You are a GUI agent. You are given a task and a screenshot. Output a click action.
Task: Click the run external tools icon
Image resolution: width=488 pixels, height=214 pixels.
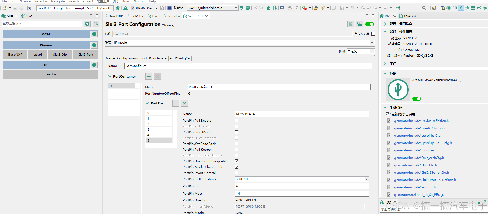(305, 8)
